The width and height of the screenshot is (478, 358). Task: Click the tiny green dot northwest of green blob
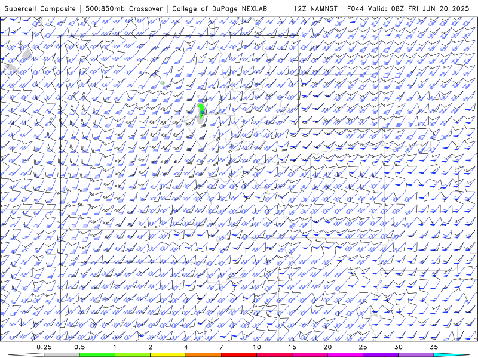coord(163,82)
